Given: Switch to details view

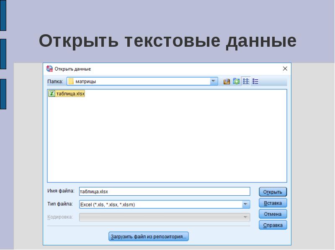Looking at the screenshot, I should click(255, 82).
